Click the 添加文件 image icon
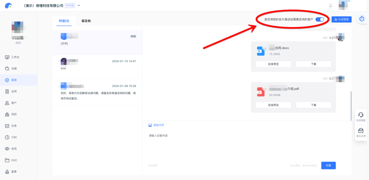 (x=150, y=125)
